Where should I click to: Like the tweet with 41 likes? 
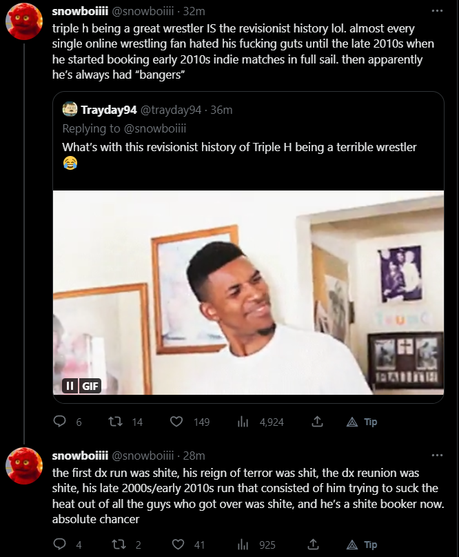pos(176,545)
